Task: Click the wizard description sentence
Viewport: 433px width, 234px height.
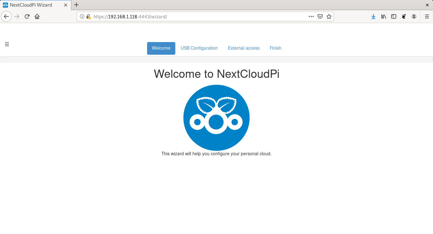Action: [x=217, y=154]
